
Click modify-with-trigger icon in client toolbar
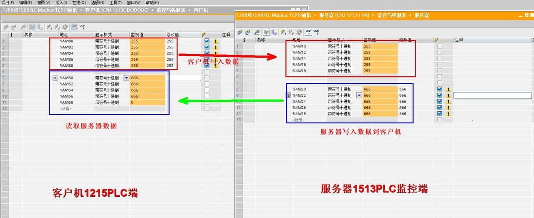(x=57, y=27)
